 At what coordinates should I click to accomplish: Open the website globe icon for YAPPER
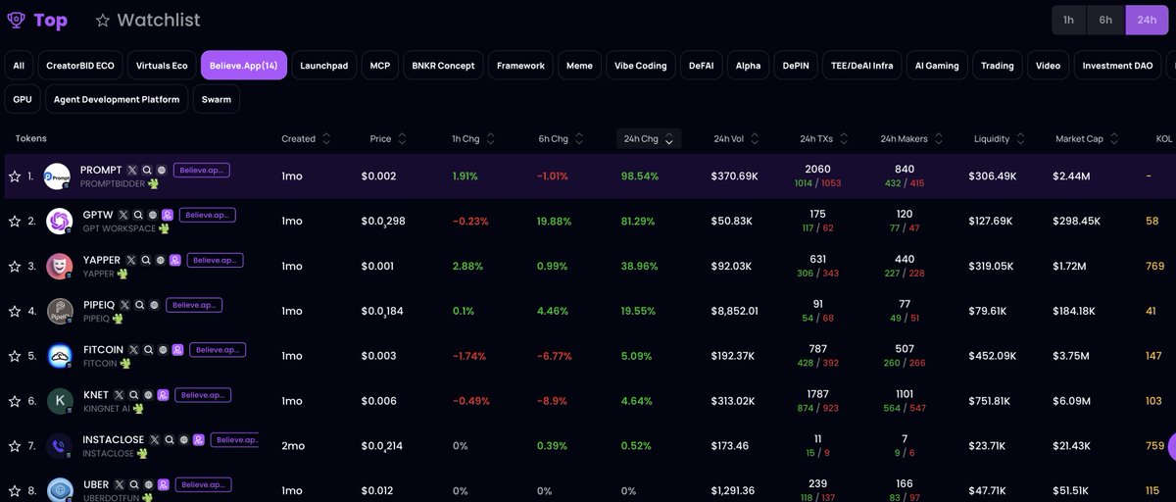point(161,260)
